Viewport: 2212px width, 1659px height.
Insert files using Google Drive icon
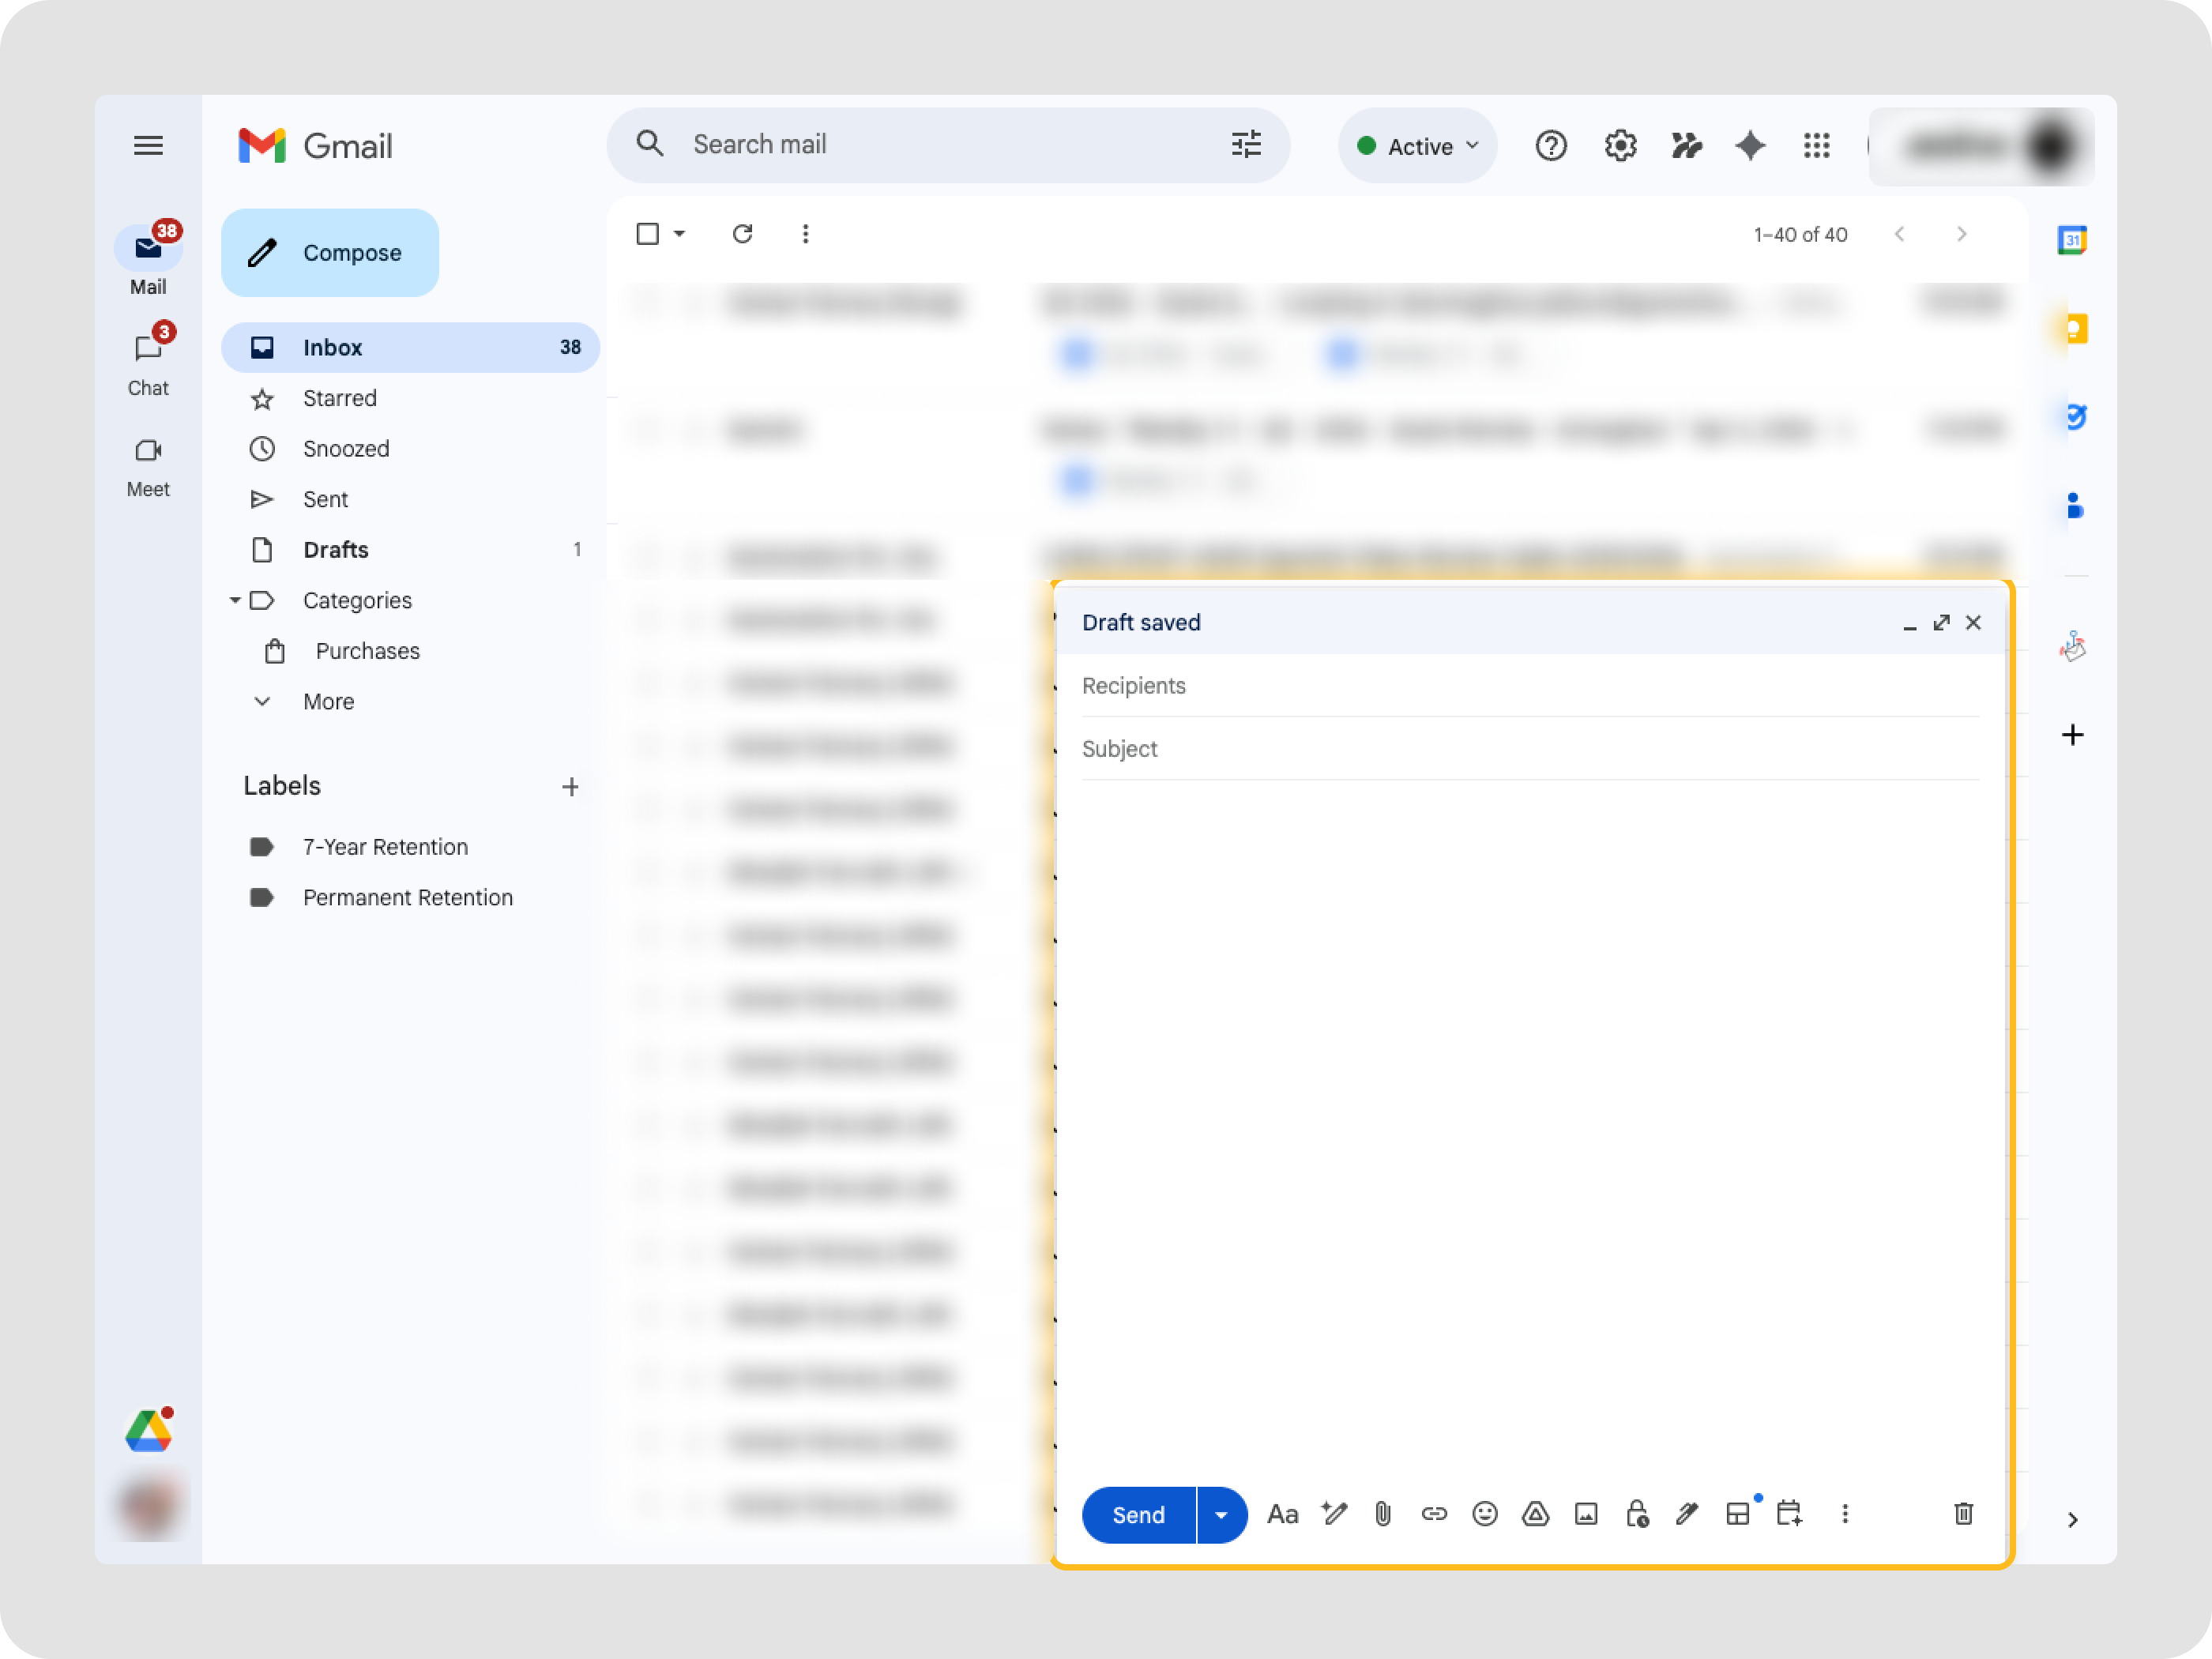pyautogui.click(x=1535, y=1514)
